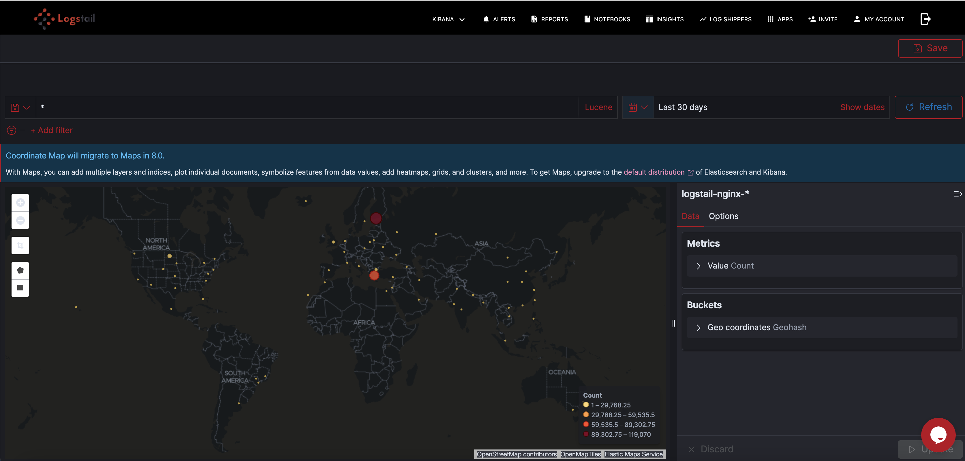Open the default distribution link
Viewport: 965px width, 461px height.
654,172
